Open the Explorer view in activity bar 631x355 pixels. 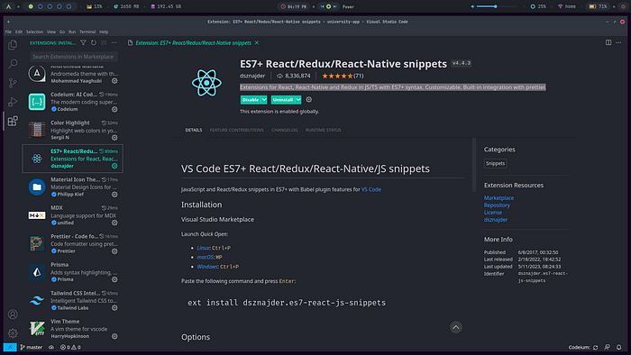13,45
